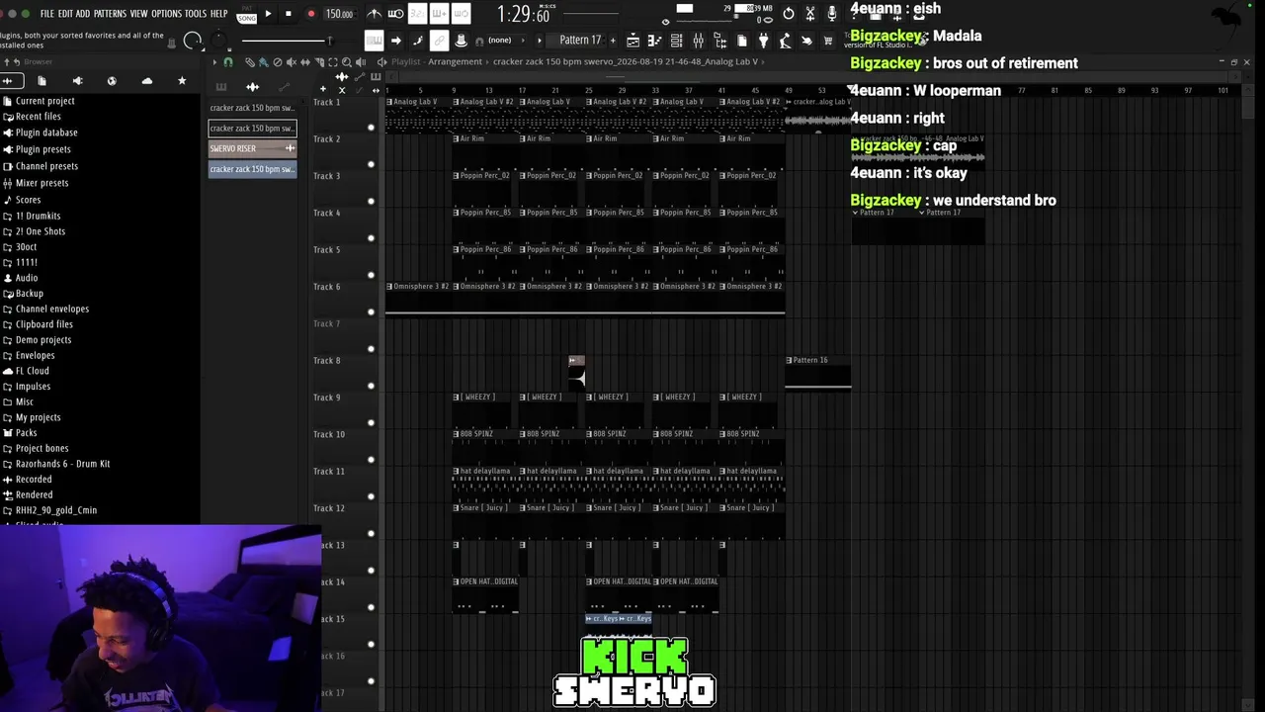Open the Channel rack icon
Image resolution: width=1265 pixels, height=712 pixels.
677,41
